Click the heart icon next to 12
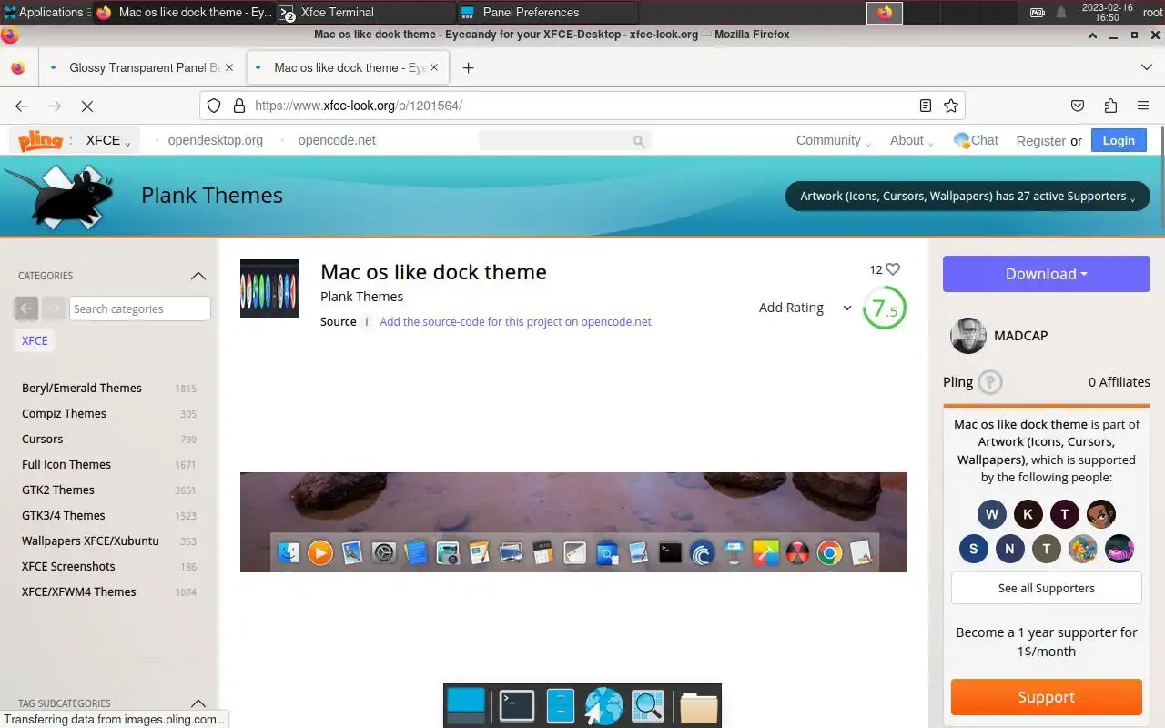Image resolution: width=1165 pixels, height=728 pixels. pos(893,269)
